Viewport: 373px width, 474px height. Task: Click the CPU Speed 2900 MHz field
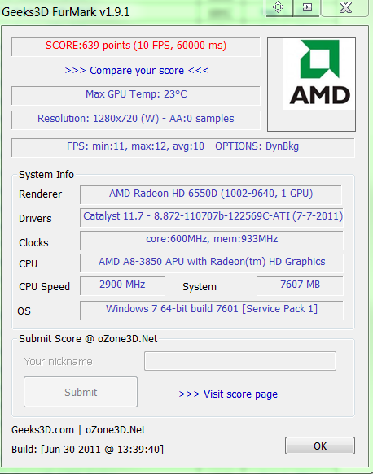pos(122,285)
